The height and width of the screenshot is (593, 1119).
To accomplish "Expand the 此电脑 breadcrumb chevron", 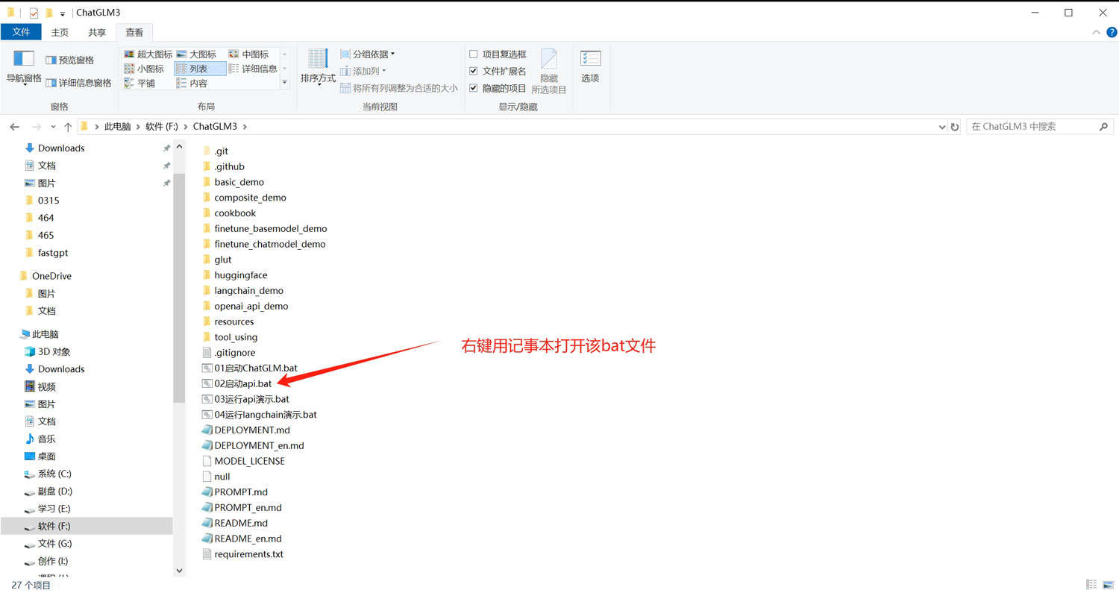I will pyautogui.click(x=138, y=127).
